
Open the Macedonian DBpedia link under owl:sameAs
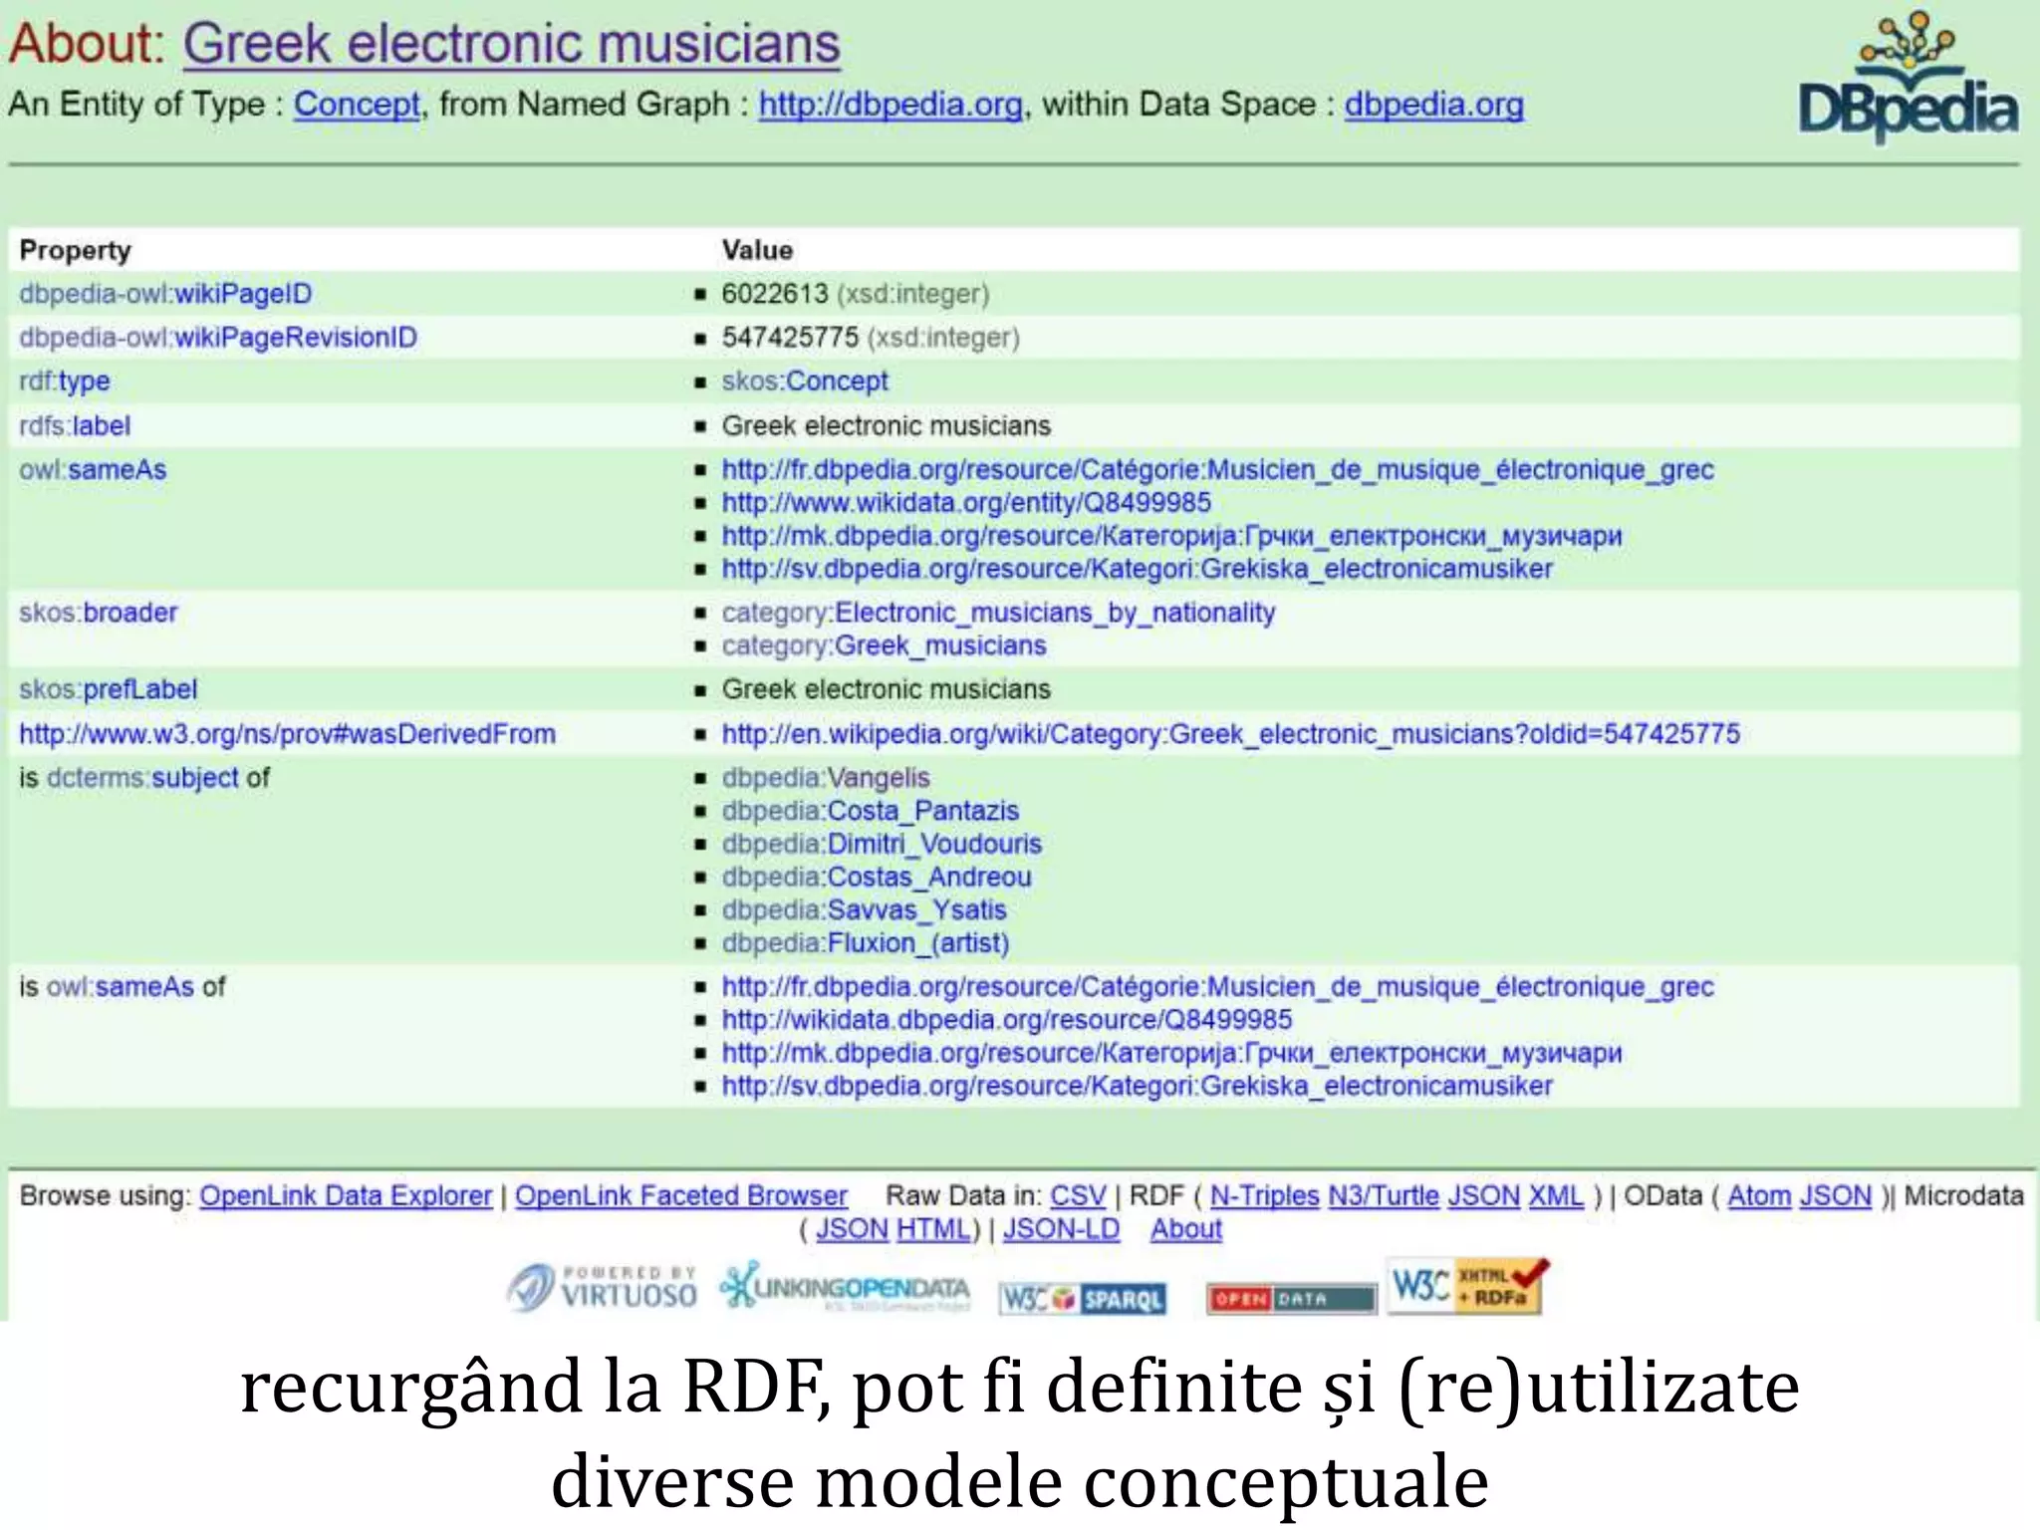click(1172, 536)
